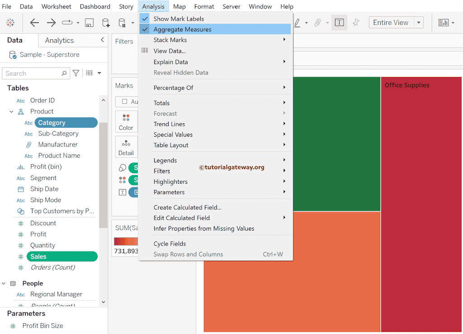Click the Color button on Marks card
Image resolution: width=463 pixels, height=334 pixels.
tap(126, 122)
